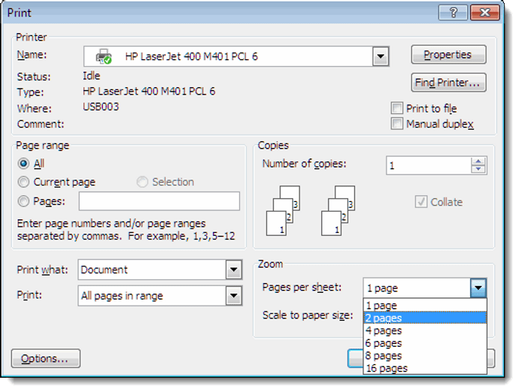Click the Type value HP LaserJet 400 M401 PCL 6

[149, 91]
